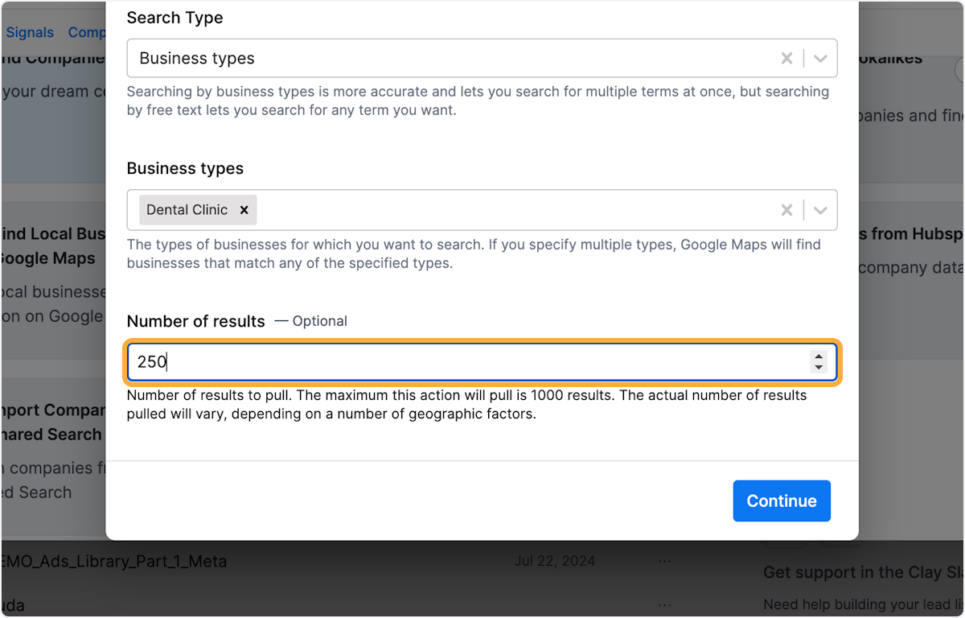Increase number of results with up arrow
Viewport: 965px width, 618px height.
point(819,356)
